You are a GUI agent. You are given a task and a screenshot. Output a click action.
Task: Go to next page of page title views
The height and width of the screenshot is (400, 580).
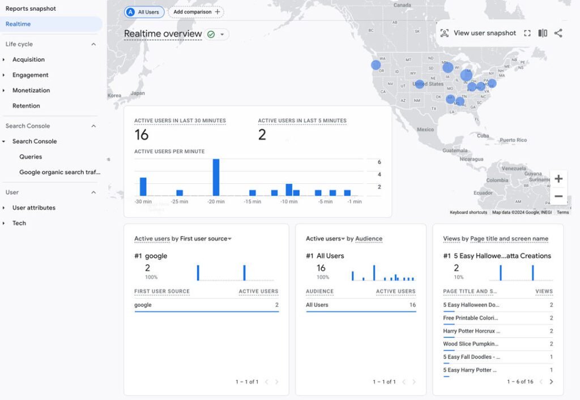[551, 381]
